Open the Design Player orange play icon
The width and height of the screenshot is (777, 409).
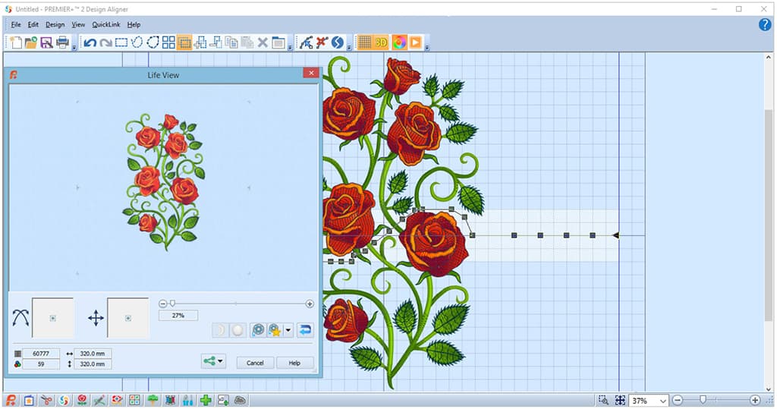tap(415, 42)
